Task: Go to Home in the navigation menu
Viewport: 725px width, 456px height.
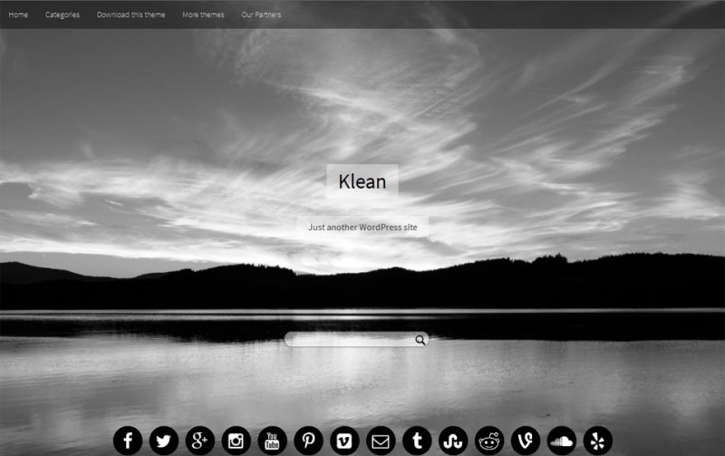Action: (18, 15)
